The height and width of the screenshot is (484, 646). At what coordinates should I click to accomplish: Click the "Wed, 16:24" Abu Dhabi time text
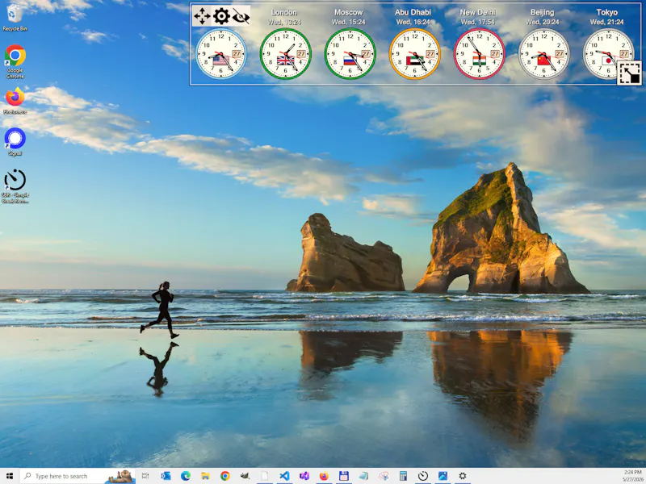[x=413, y=23]
